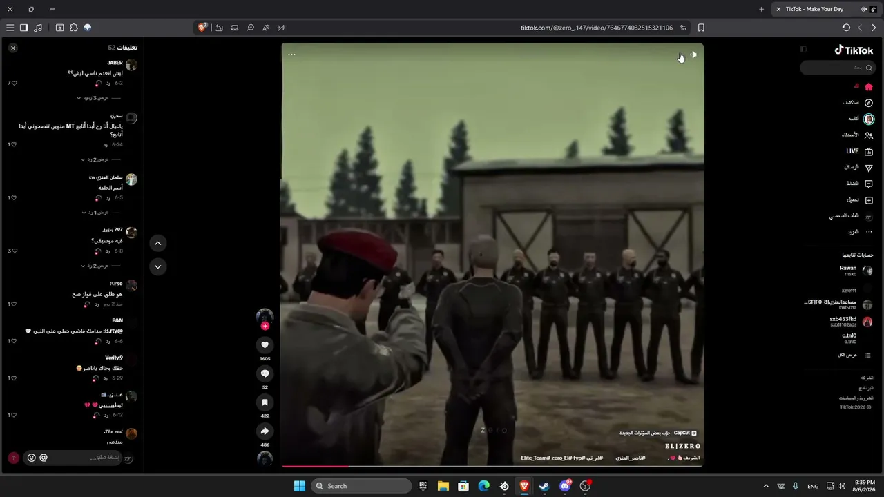
Task: Like Astri's comment 'فيه موسيقى؟'
Action: [x=12, y=251]
